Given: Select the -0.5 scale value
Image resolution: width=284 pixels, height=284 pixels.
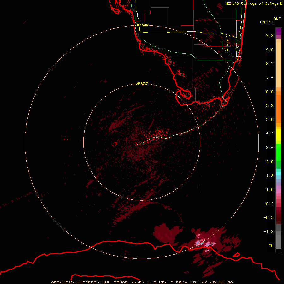Looking at the screenshot, I should pyautogui.click(x=269, y=218).
